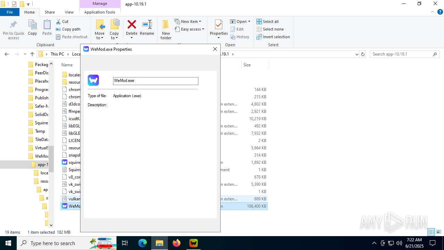Click the Cut scissors command
This screenshot has width=444, height=250.
tap(62, 22)
